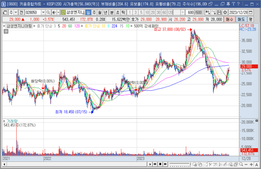Click the 전 button

click(21, 12)
